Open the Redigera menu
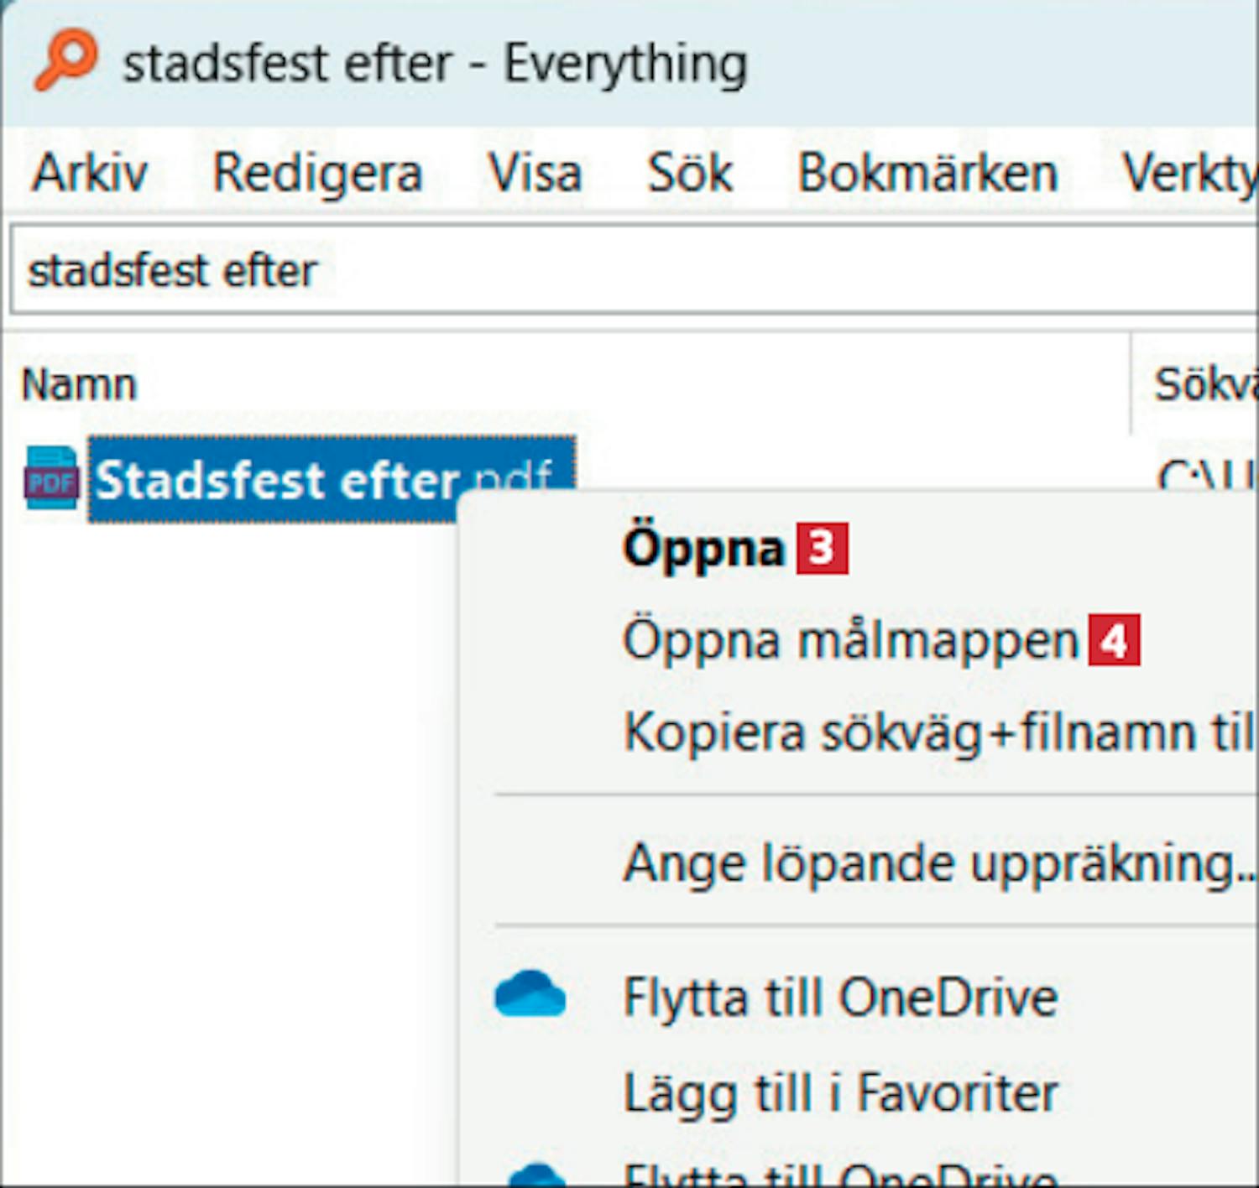The image size is (1259, 1188). click(x=317, y=173)
